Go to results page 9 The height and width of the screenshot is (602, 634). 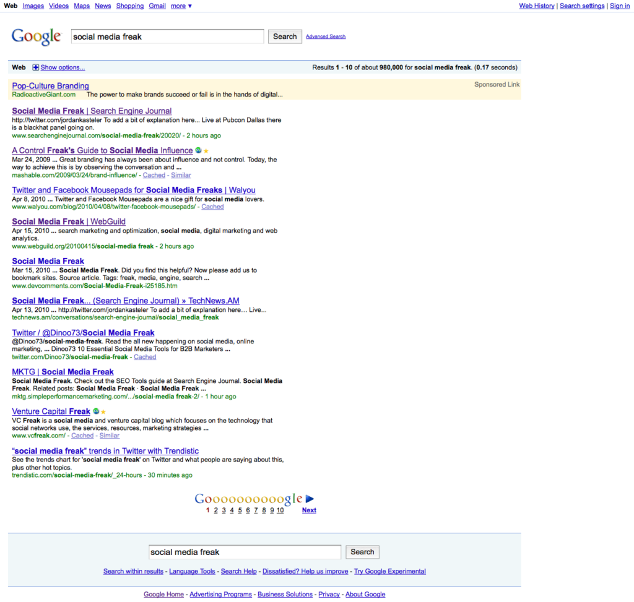272,510
